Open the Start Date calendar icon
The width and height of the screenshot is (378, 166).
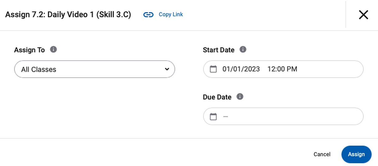(213, 69)
